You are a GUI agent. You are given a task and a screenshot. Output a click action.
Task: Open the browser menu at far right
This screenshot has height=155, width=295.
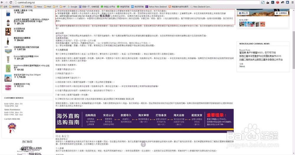[x=293, y=2]
